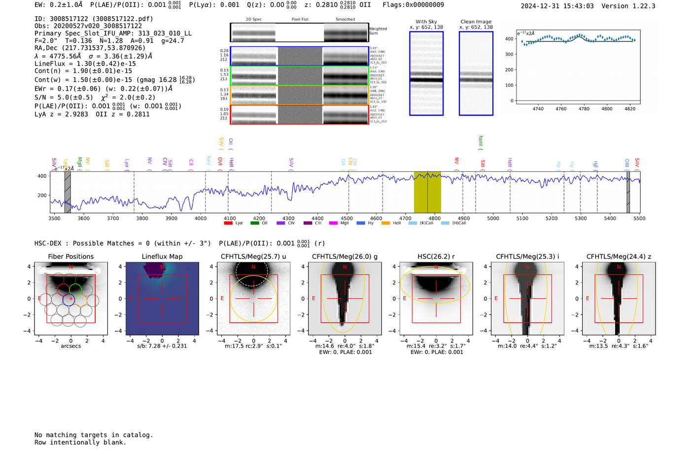Click the 'S/N = 5.0(±0.5)' text
This screenshot has height=469, width=690.
pos(64,97)
